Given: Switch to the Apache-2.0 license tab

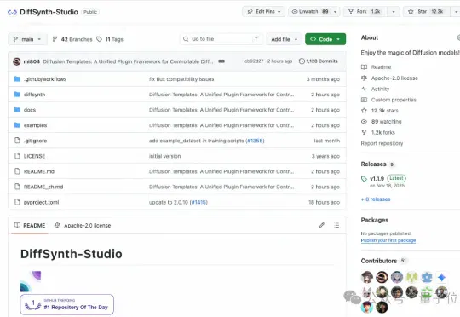Looking at the screenshot, I should [83, 226].
